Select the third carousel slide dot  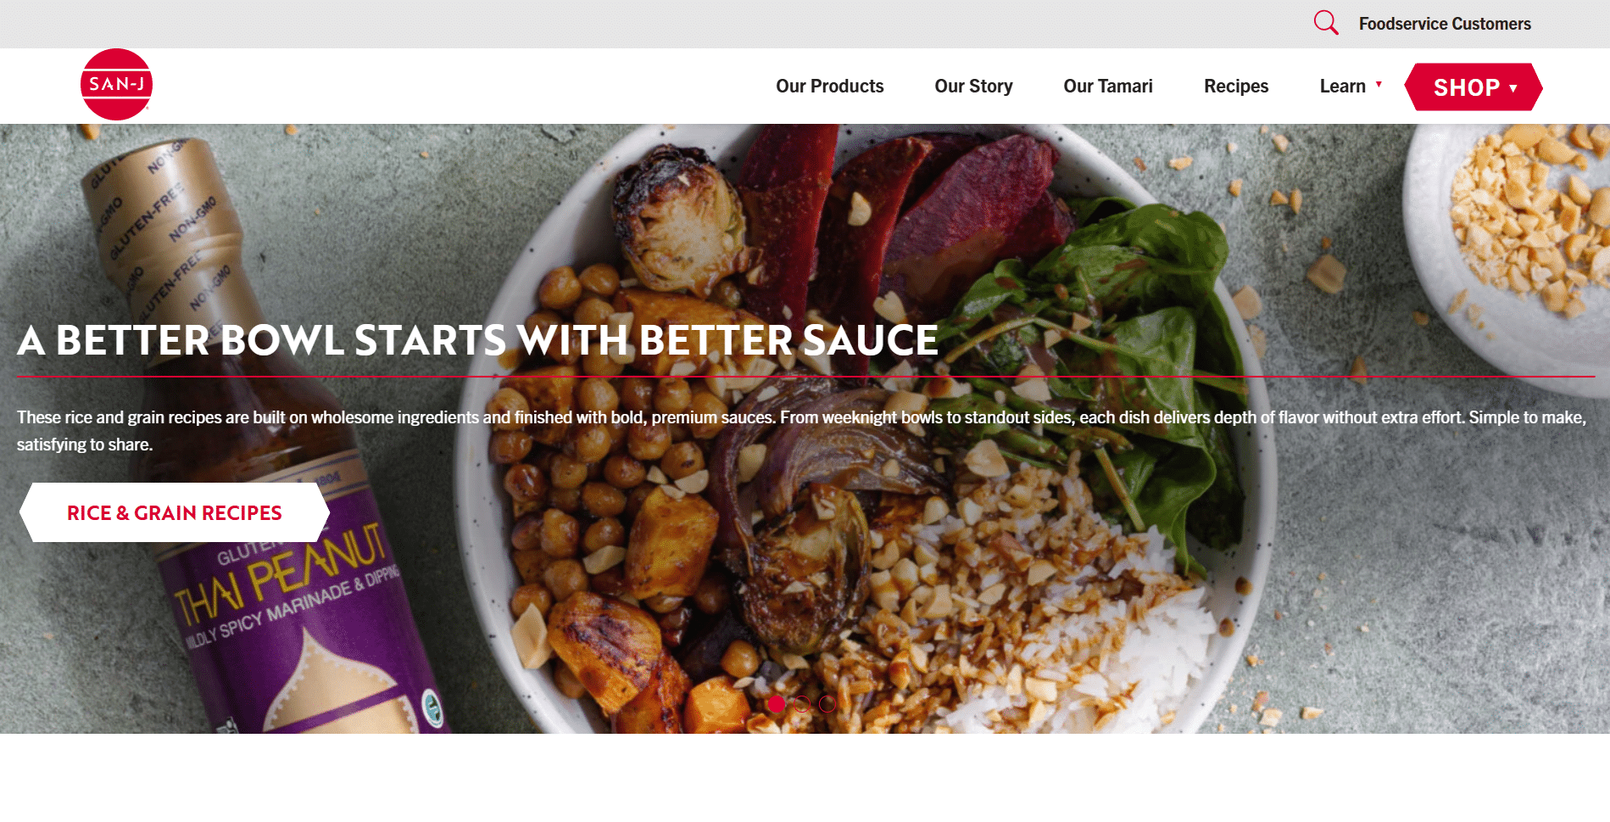827,703
